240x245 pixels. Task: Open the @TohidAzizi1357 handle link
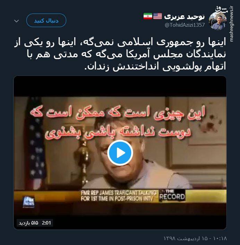pyautogui.click(x=185, y=25)
